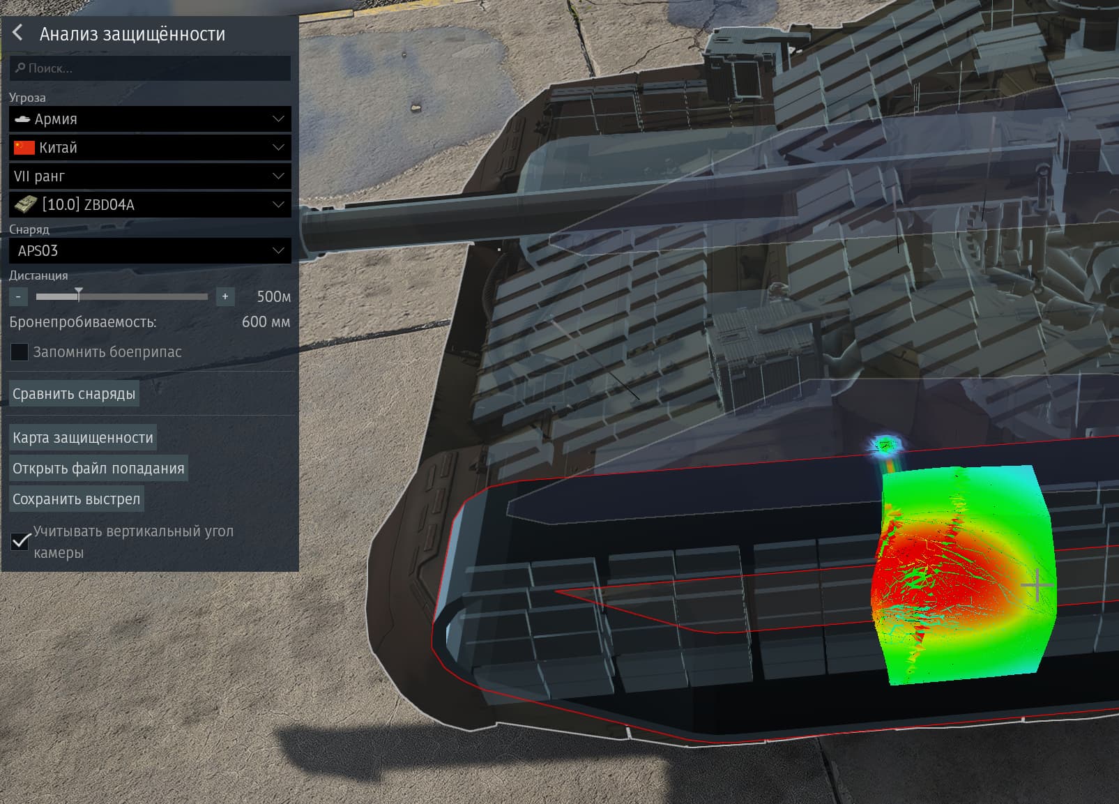
Task: Focus the Поиск search field
Action: [150, 68]
